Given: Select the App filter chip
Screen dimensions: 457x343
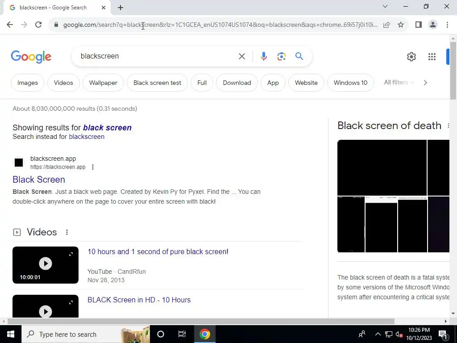Looking at the screenshot, I should coord(273,83).
